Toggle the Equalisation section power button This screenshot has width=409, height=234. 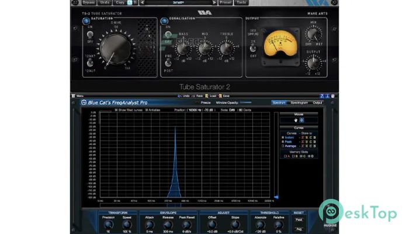[164, 21]
